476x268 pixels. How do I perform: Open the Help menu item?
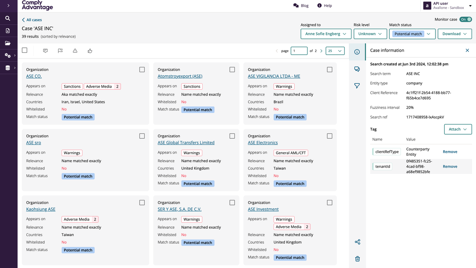click(324, 6)
